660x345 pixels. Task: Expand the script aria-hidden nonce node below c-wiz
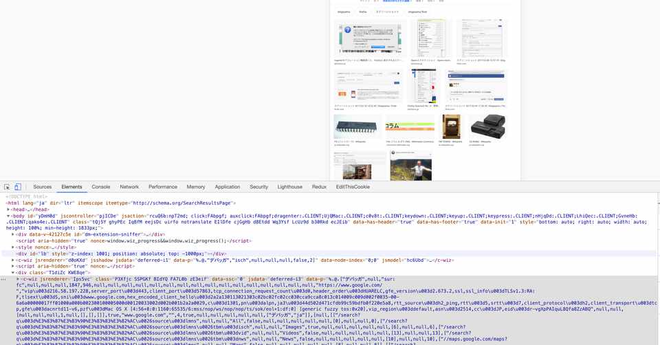[x=13, y=267]
